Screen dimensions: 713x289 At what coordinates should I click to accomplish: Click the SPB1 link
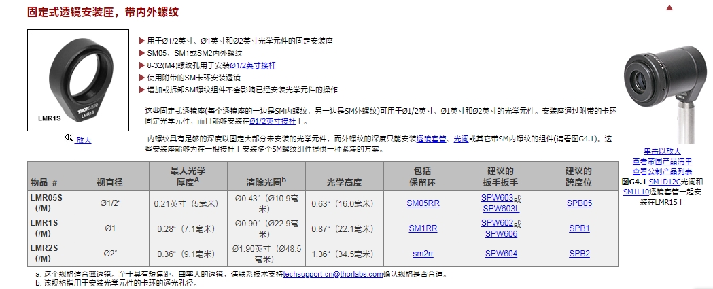(579, 228)
